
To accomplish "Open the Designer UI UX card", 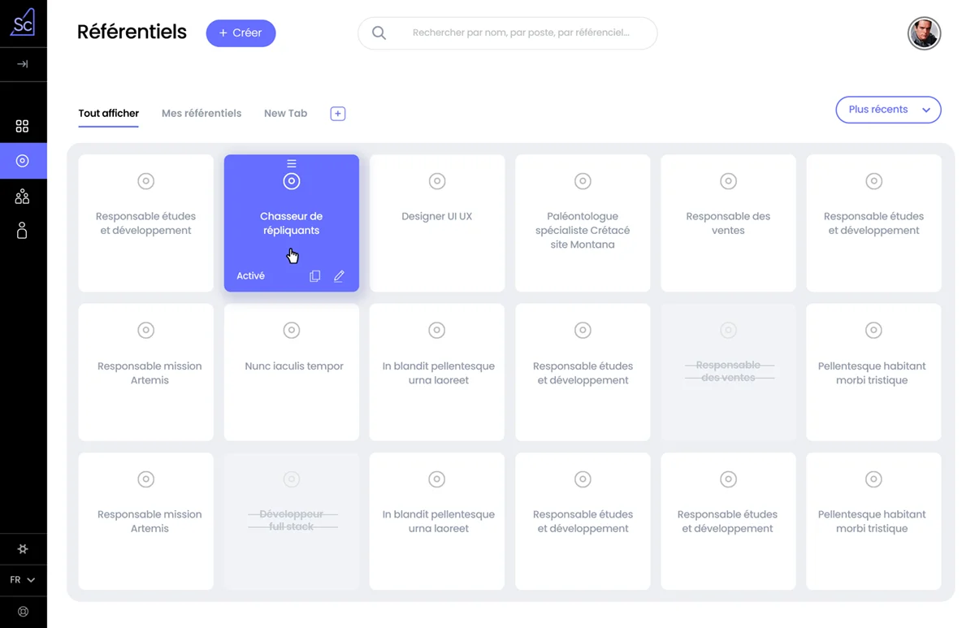I will 437,223.
